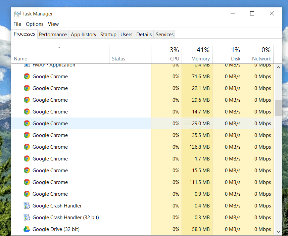Click the Chrome icon on the 1.7 MB row

coord(27,159)
